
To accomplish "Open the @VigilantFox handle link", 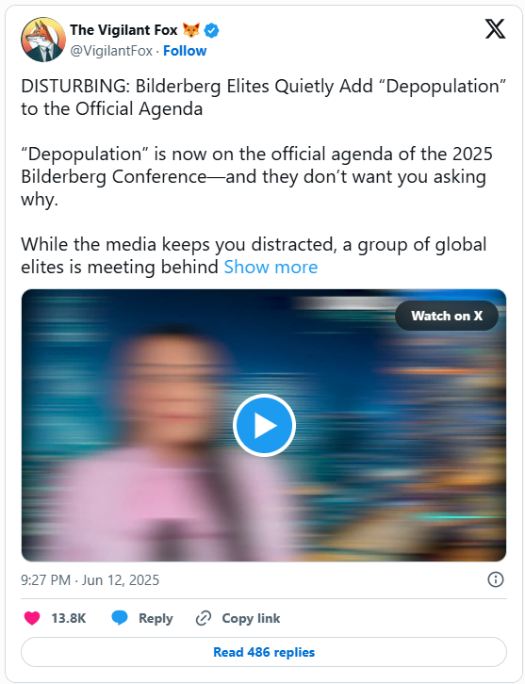I will tap(111, 51).
